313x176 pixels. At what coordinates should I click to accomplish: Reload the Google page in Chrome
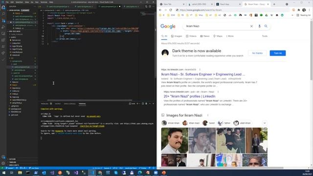point(171,10)
